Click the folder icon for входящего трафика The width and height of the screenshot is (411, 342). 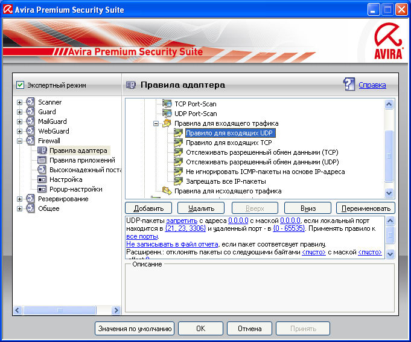[x=167, y=123]
